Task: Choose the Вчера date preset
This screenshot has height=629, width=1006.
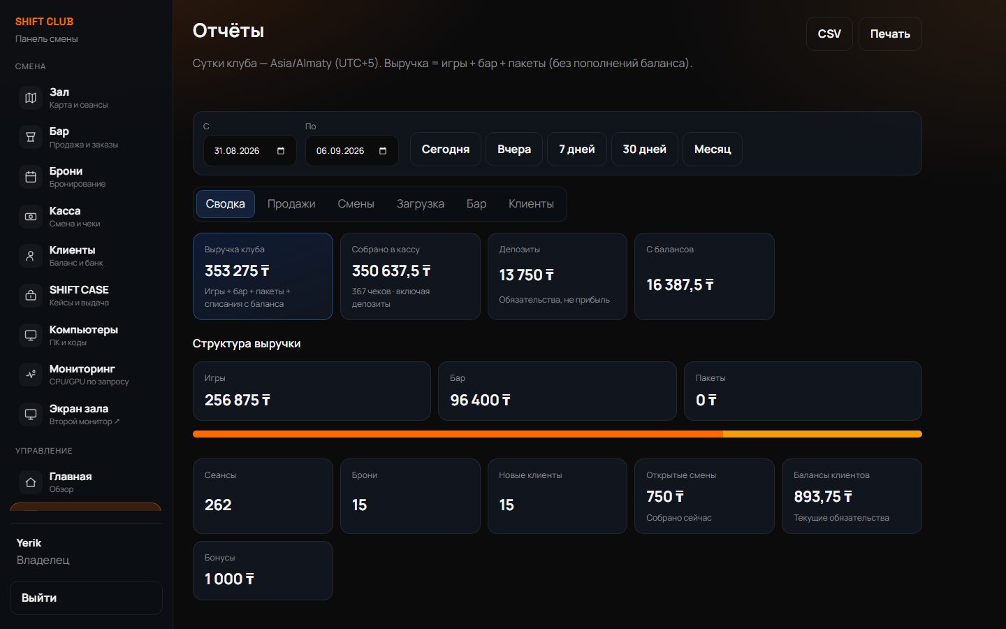Action: coord(514,150)
